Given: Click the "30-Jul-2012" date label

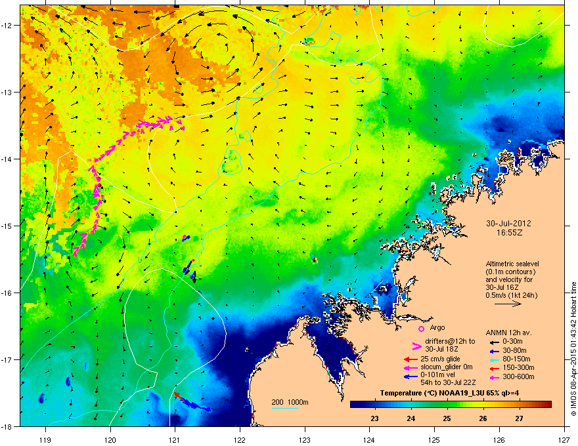Looking at the screenshot, I should point(508,224).
